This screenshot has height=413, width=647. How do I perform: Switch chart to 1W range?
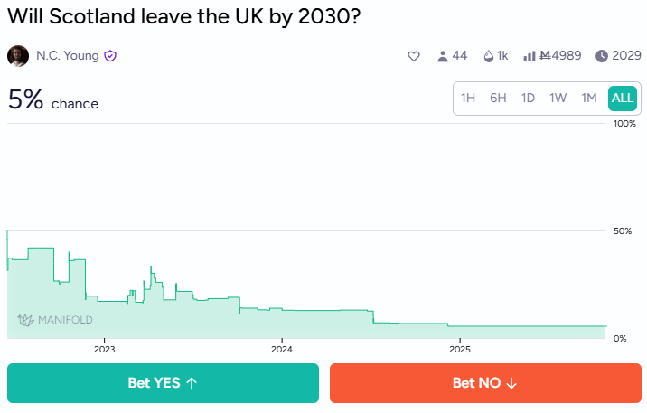558,99
